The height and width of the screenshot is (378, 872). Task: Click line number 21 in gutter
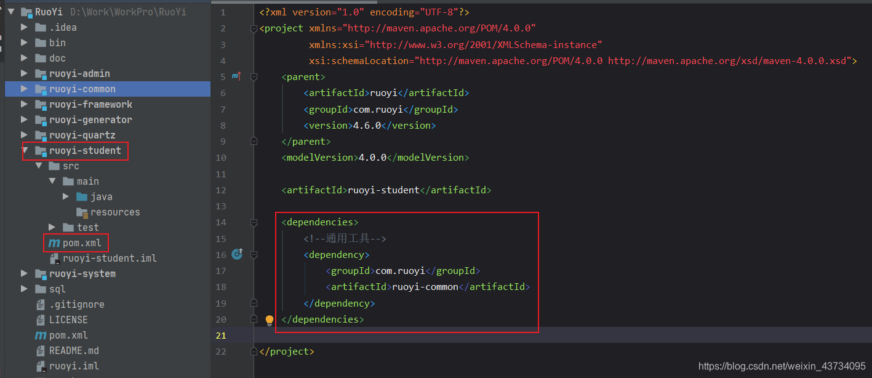coord(222,336)
